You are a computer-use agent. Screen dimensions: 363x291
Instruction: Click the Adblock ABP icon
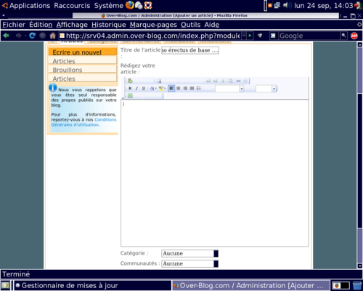click(354, 36)
